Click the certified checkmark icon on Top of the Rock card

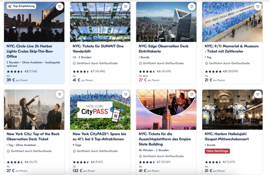tap(8, 151)
